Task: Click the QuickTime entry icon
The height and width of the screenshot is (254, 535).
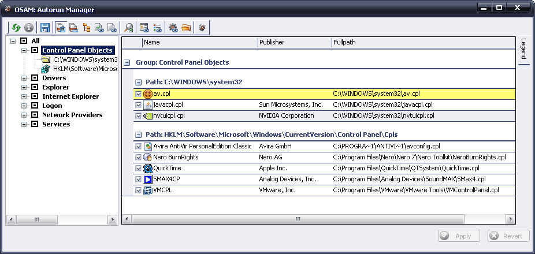Action: tap(147, 168)
